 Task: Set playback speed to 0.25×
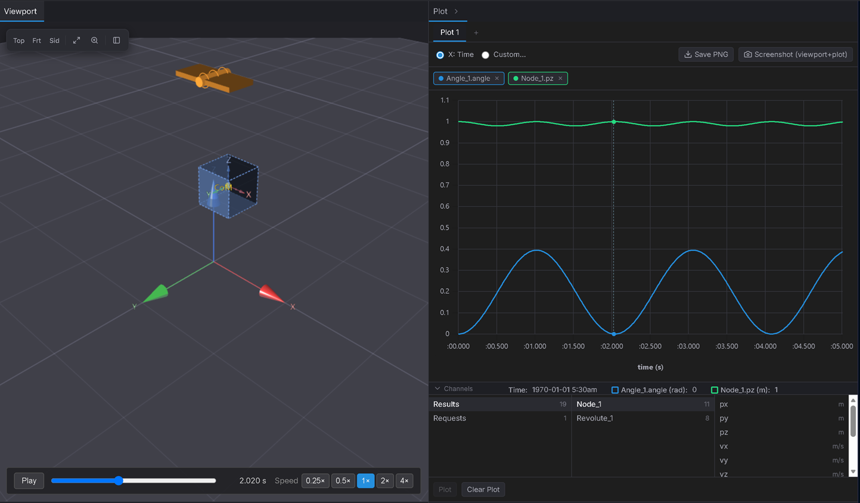[315, 480]
